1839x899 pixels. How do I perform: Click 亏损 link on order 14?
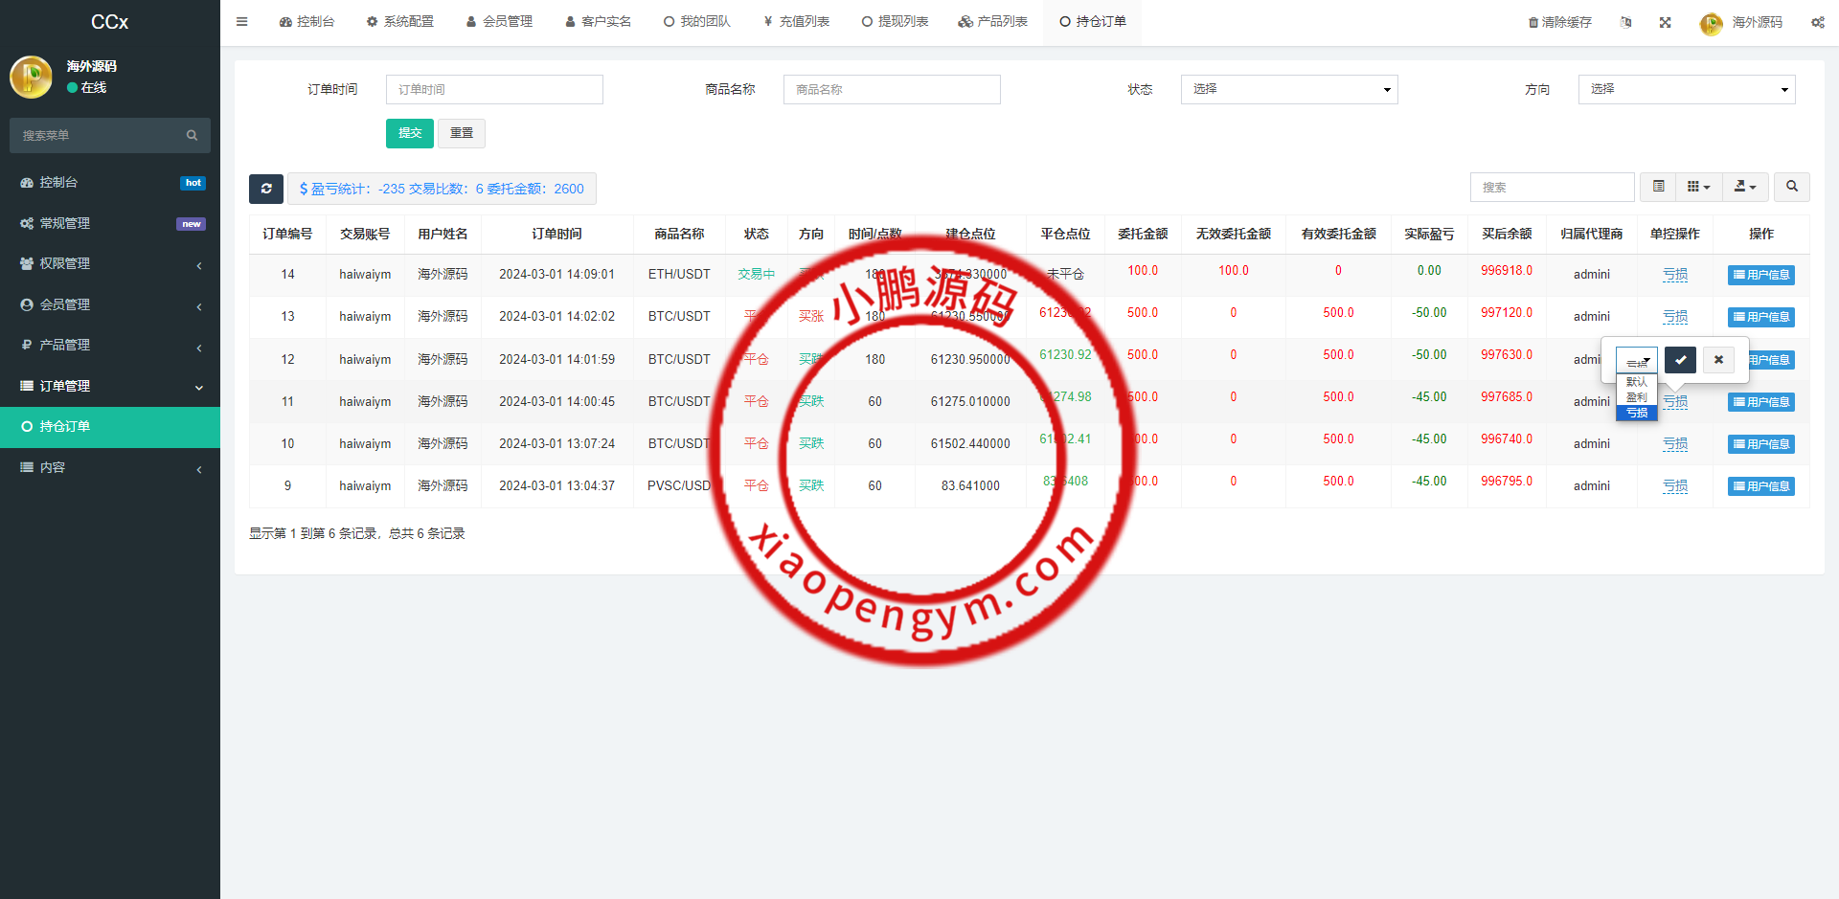point(1674,275)
